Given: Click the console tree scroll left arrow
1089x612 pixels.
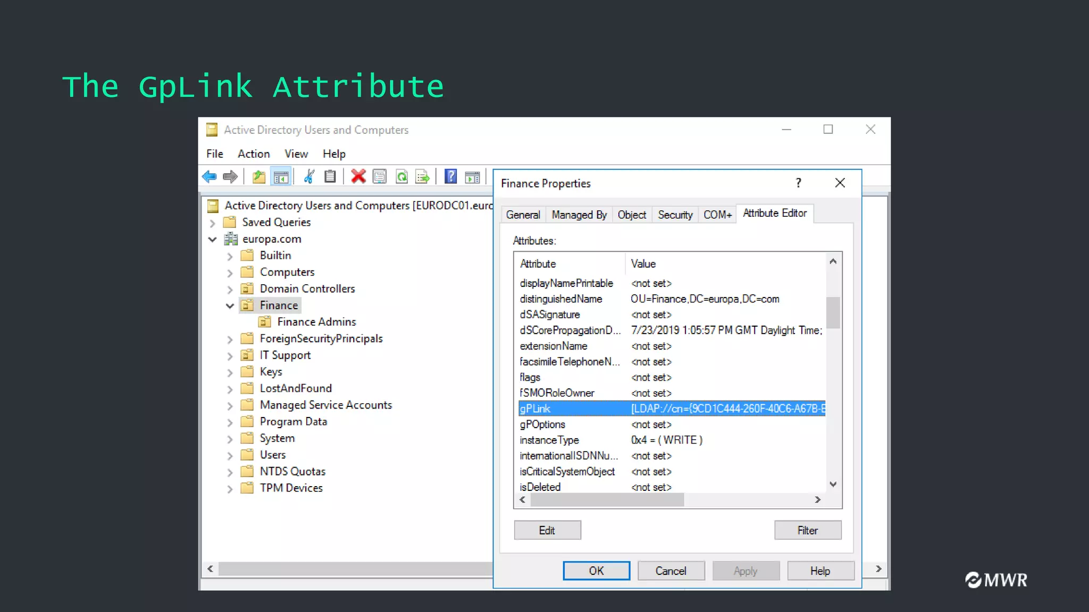Looking at the screenshot, I should click(x=211, y=569).
